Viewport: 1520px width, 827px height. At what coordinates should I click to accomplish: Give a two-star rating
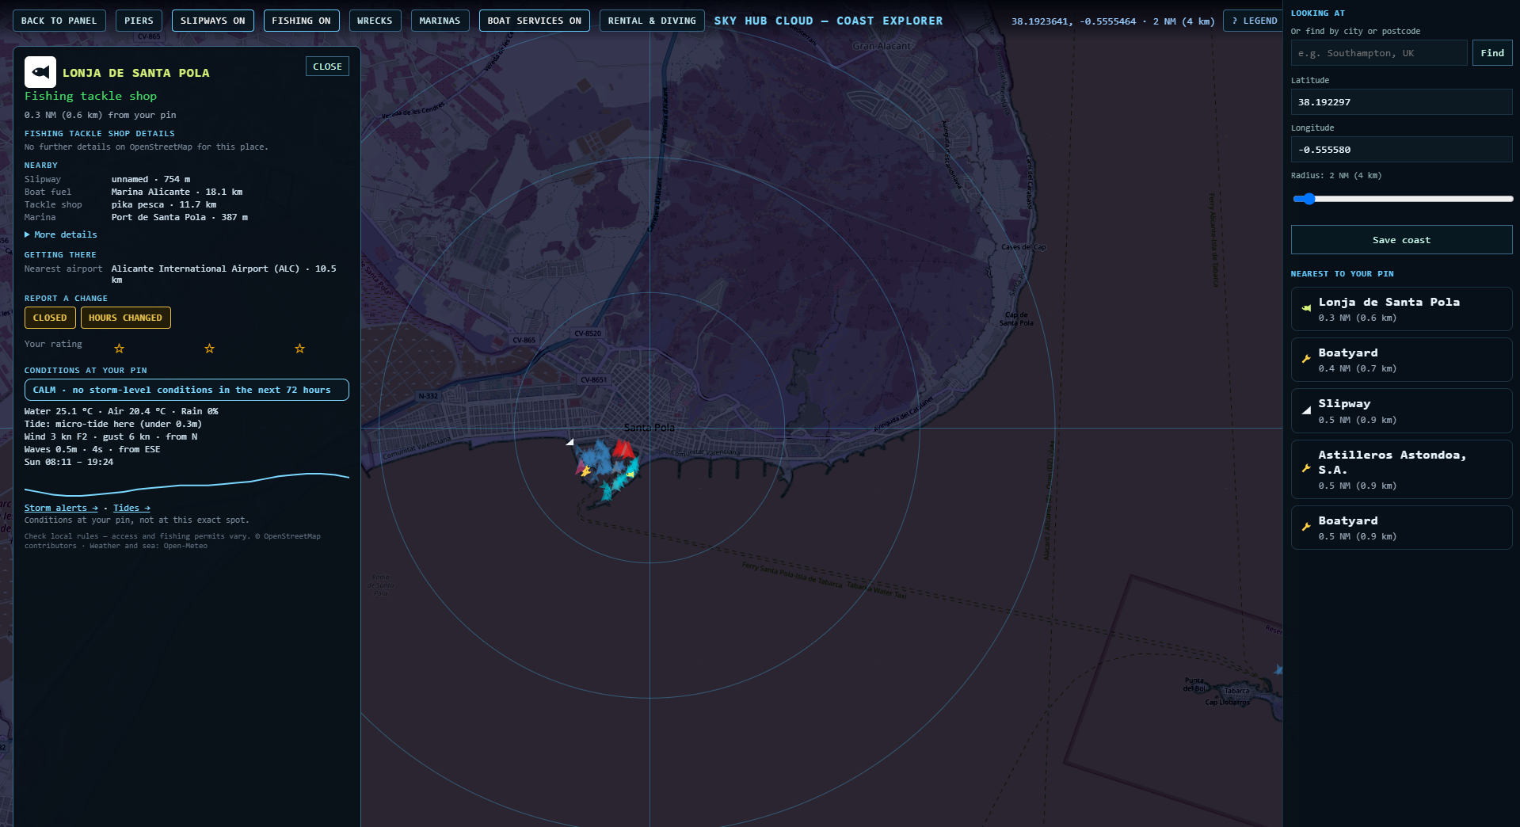click(x=209, y=349)
